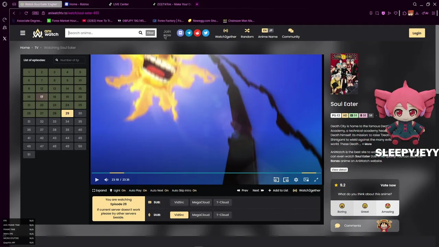Toggle Light mode switch
This screenshot has width=439, height=247.
[117, 190]
